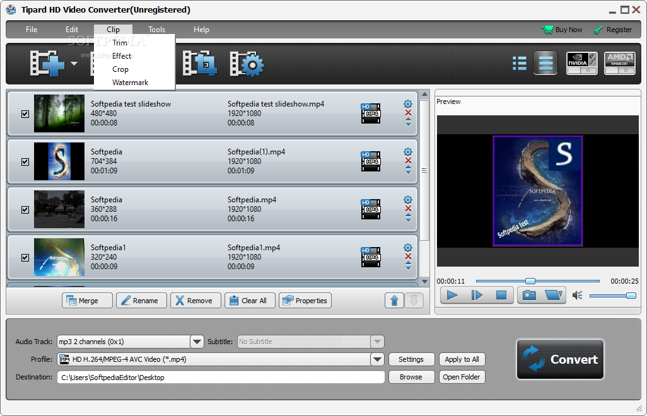
Task: Click HD MP4 format icon for Softpedia test slideshow
Action: pyautogui.click(x=371, y=113)
